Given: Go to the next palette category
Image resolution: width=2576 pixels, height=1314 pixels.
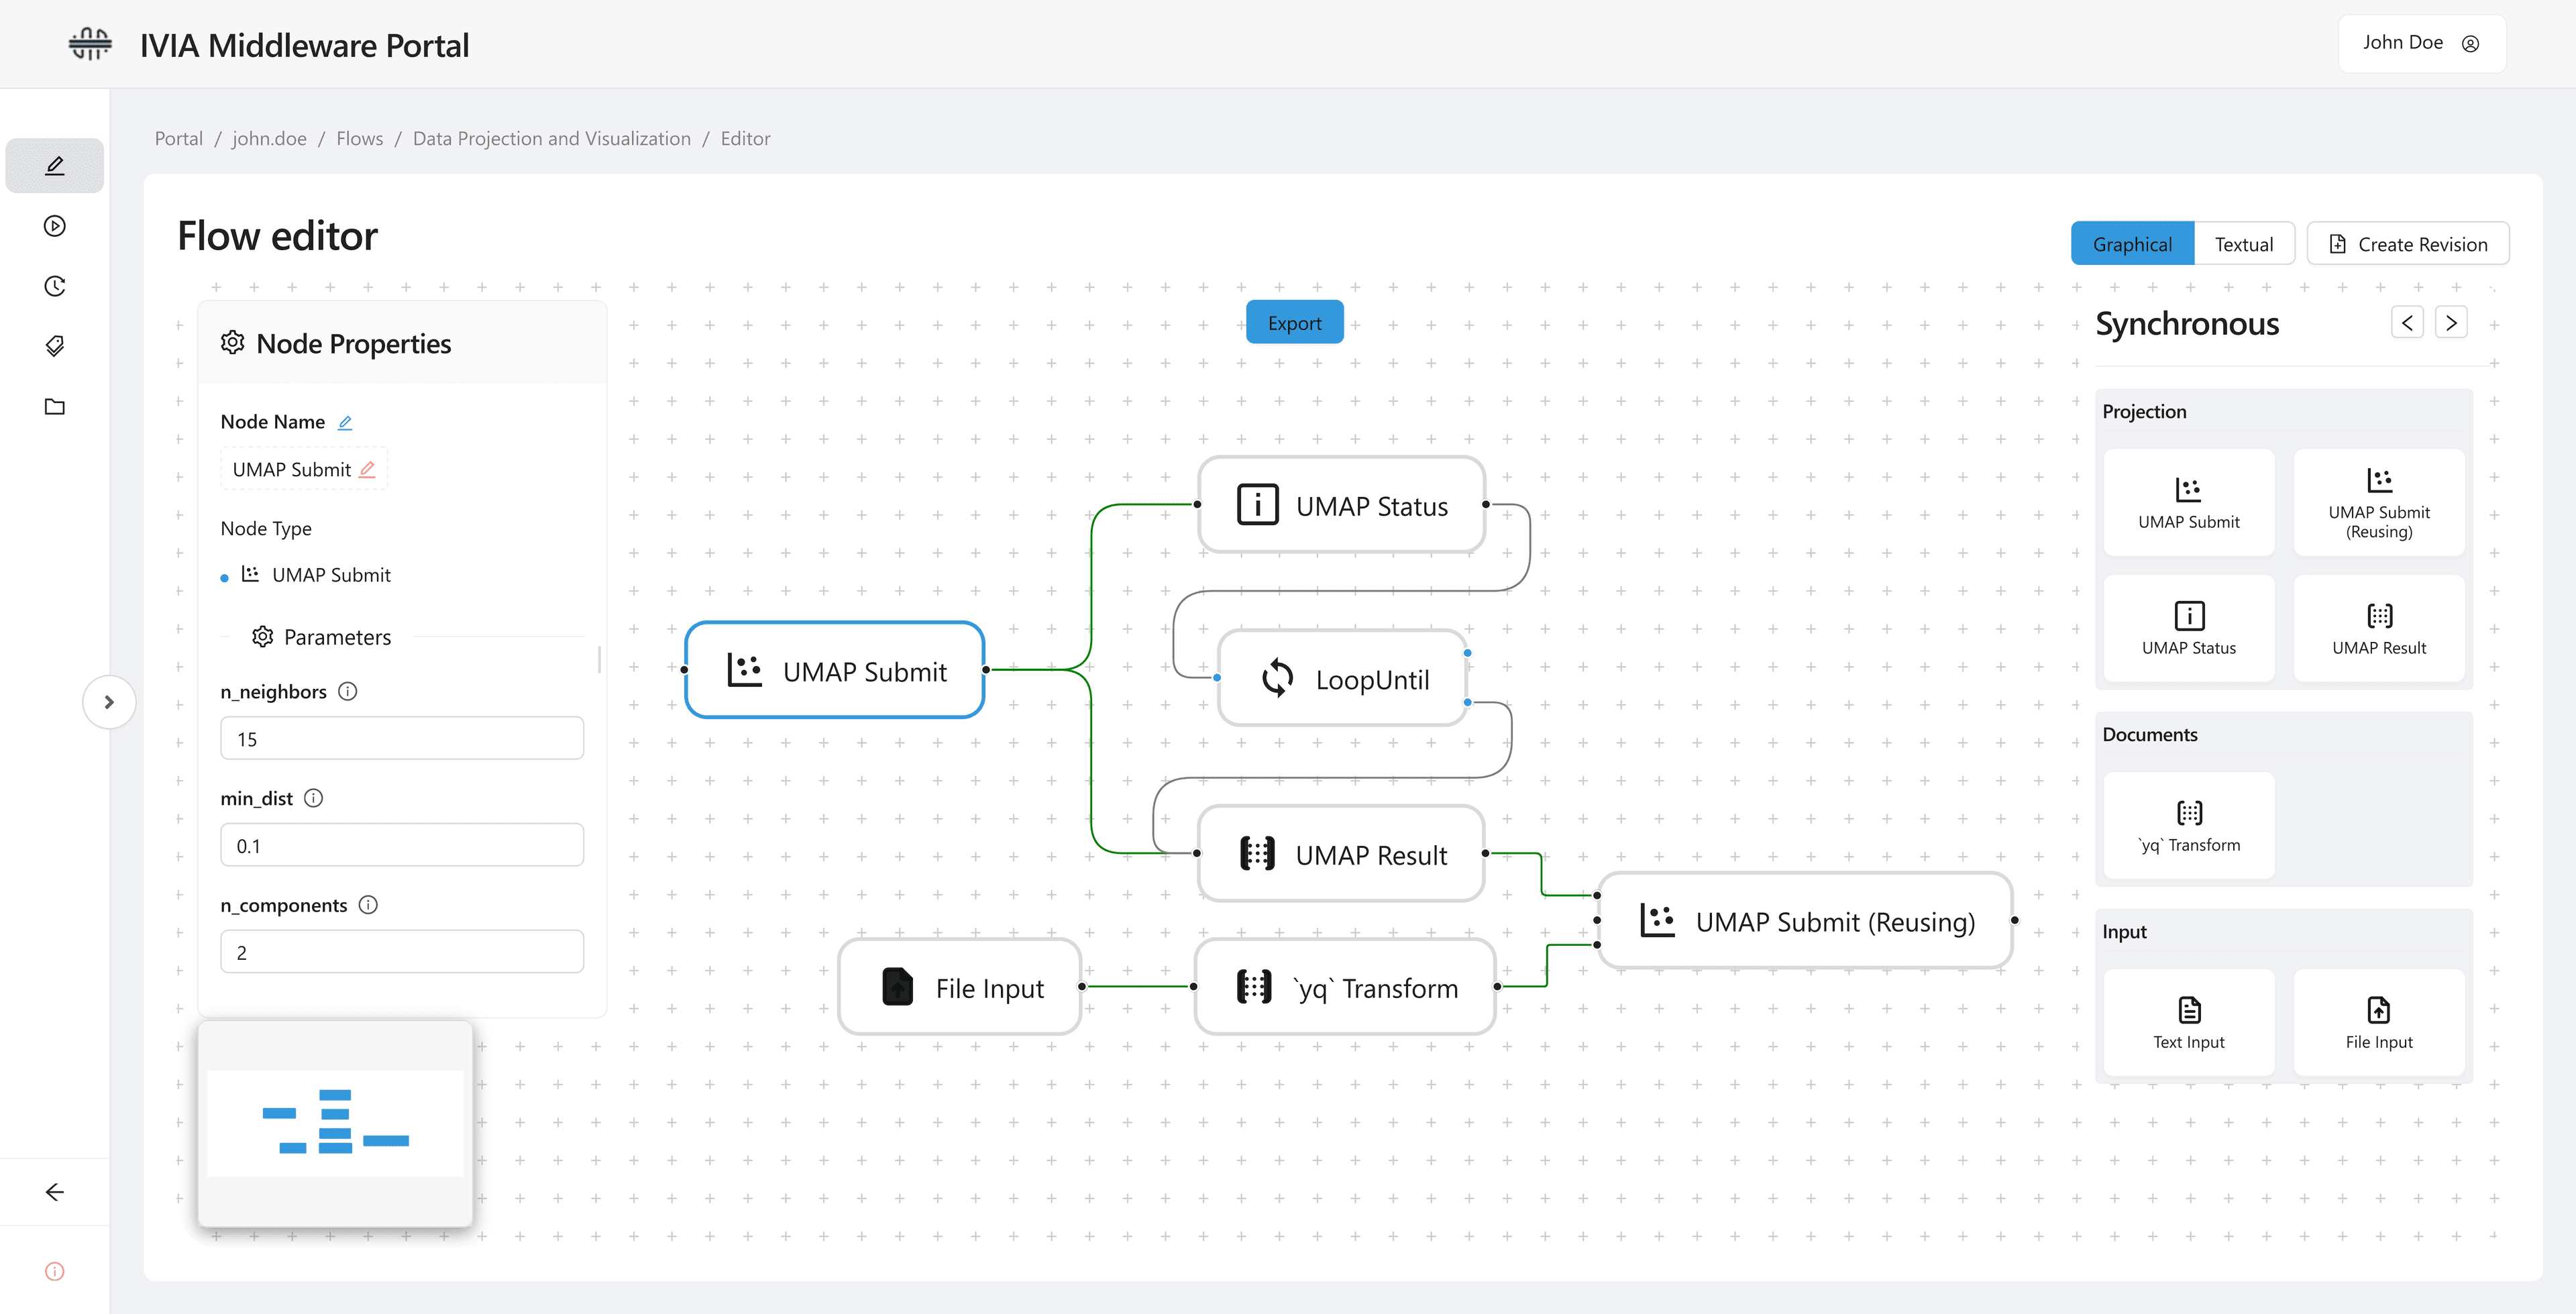Looking at the screenshot, I should (x=2450, y=323).
